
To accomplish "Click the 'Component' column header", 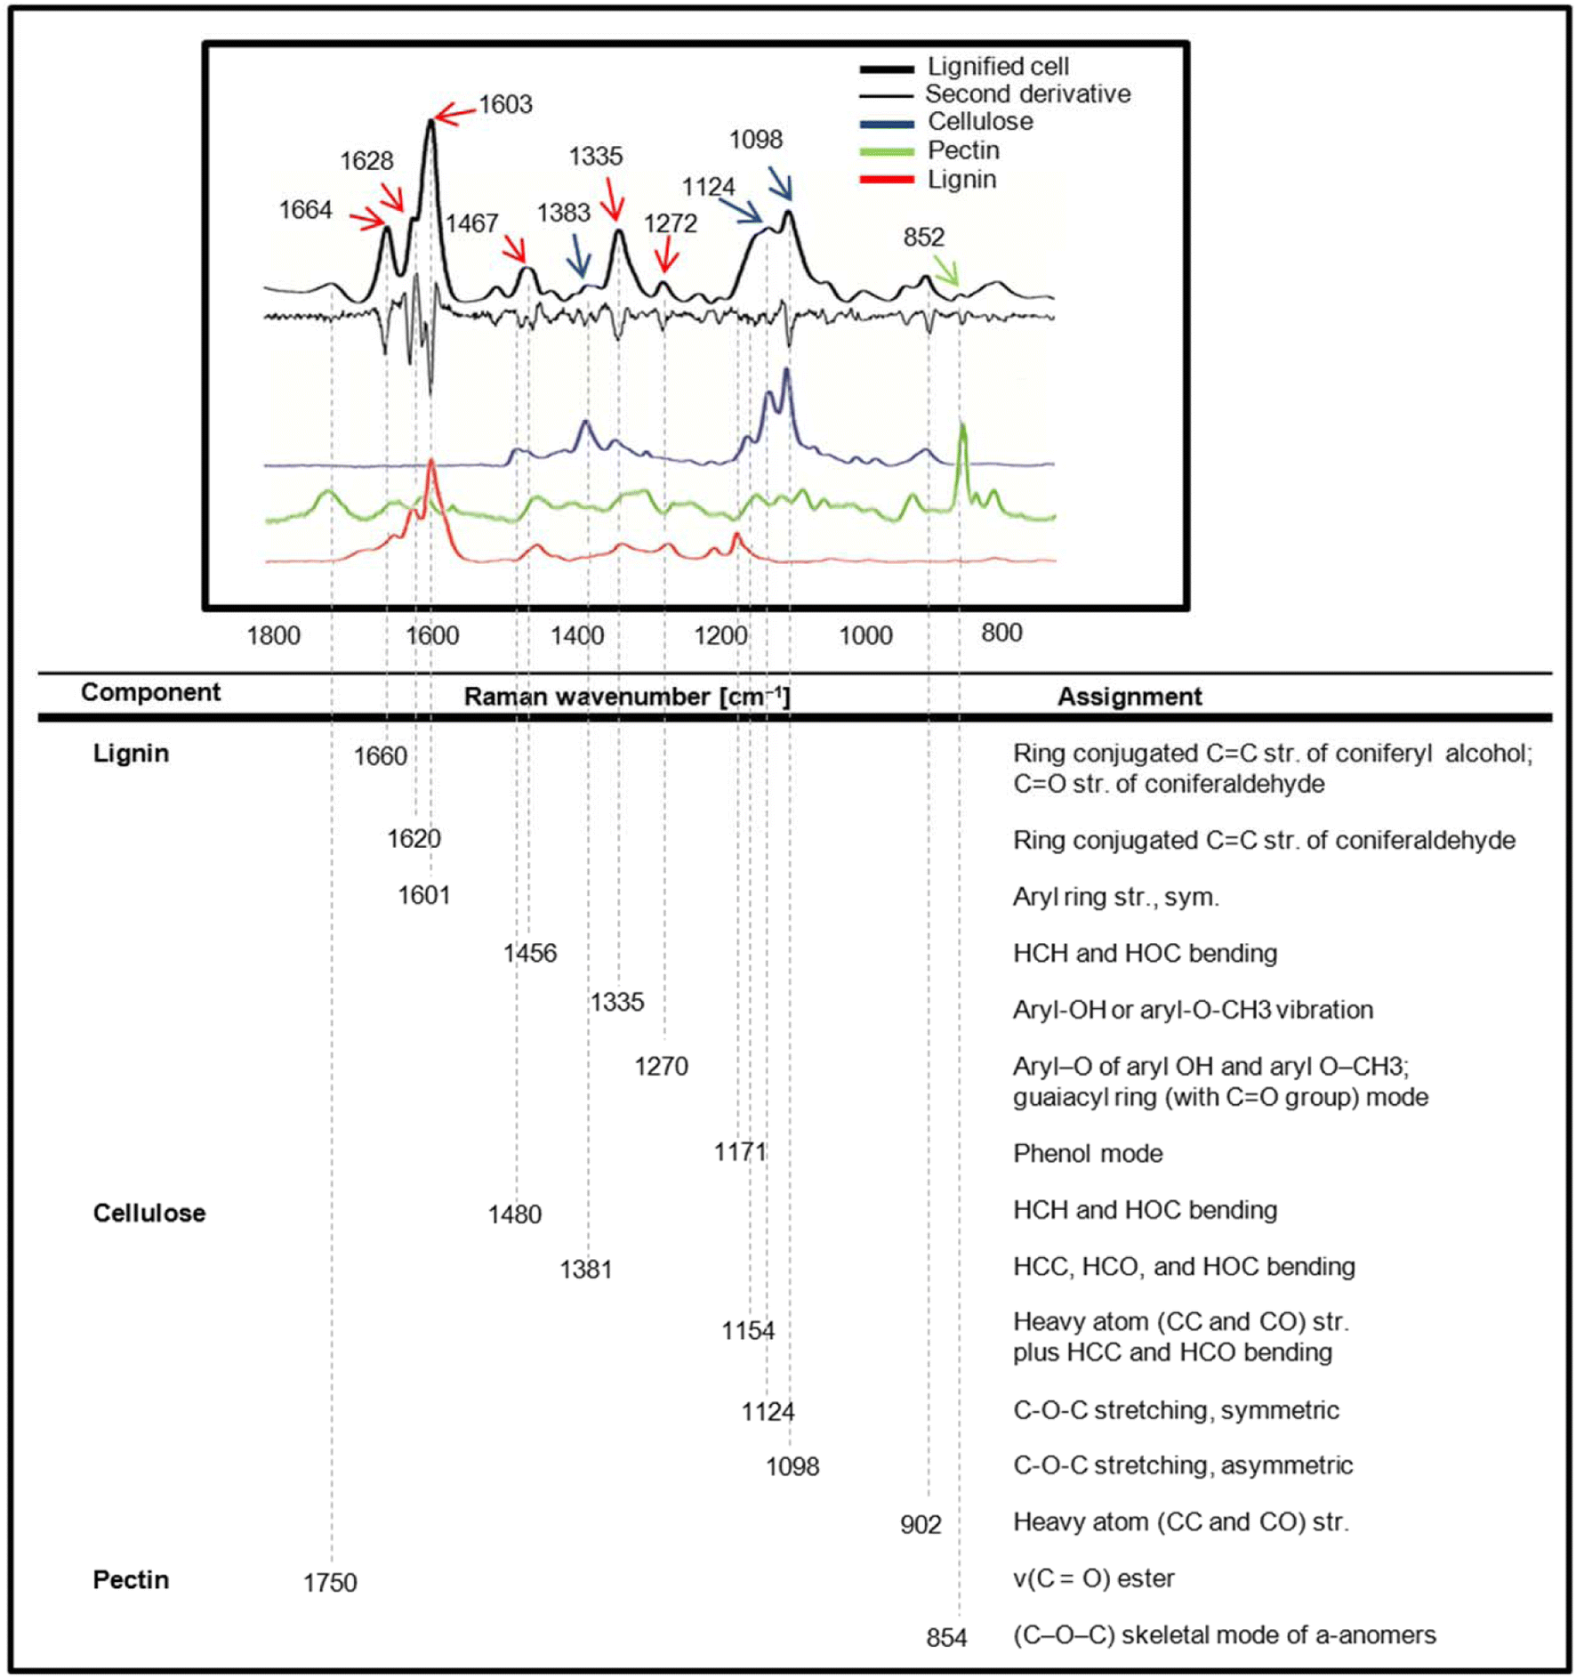I will click(150, 692).
